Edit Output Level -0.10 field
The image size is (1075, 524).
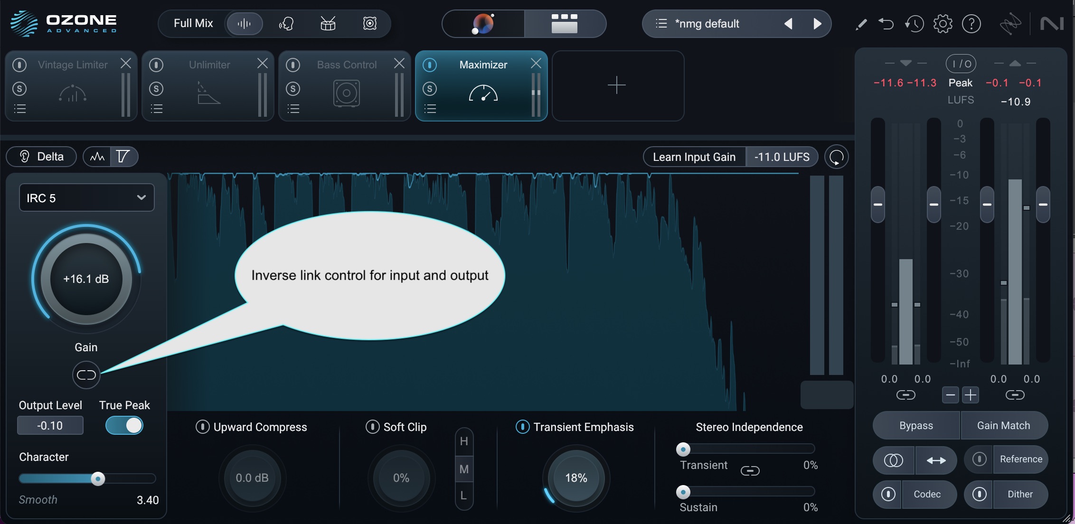point(50,425)
